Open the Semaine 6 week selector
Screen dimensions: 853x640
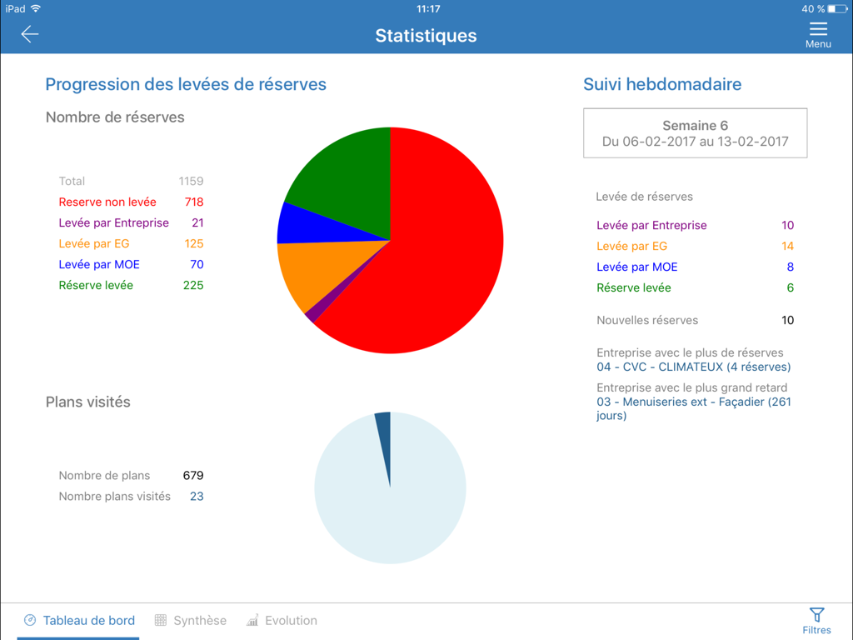tap(695, 132)
